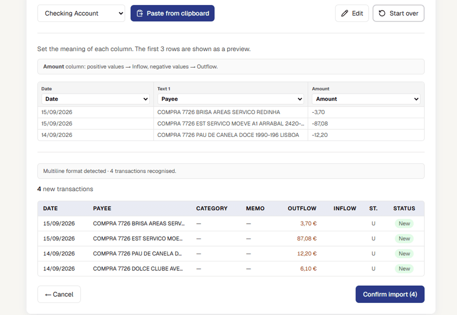The image size is (457, 315).
Task: Click the clipboard icon in Paste button
Action: click(140, 13)
